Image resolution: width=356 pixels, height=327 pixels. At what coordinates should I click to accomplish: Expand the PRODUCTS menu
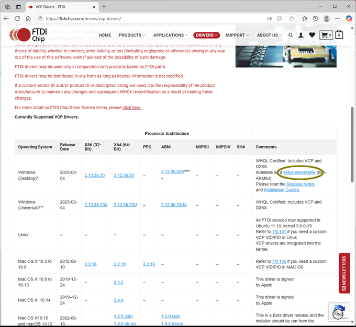(132, 35)
